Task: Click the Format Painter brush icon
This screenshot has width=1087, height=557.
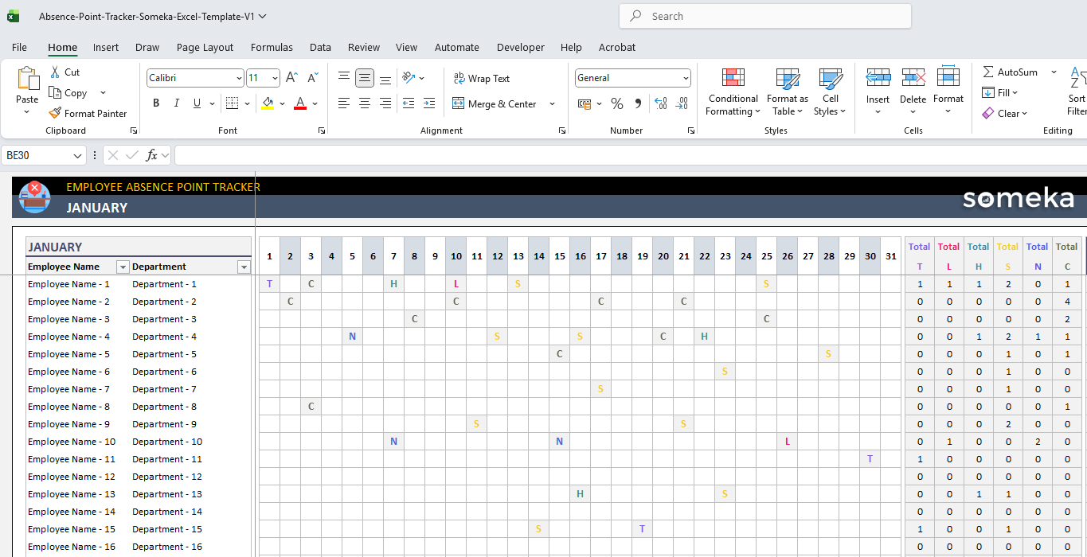Action: click(55, 114)
